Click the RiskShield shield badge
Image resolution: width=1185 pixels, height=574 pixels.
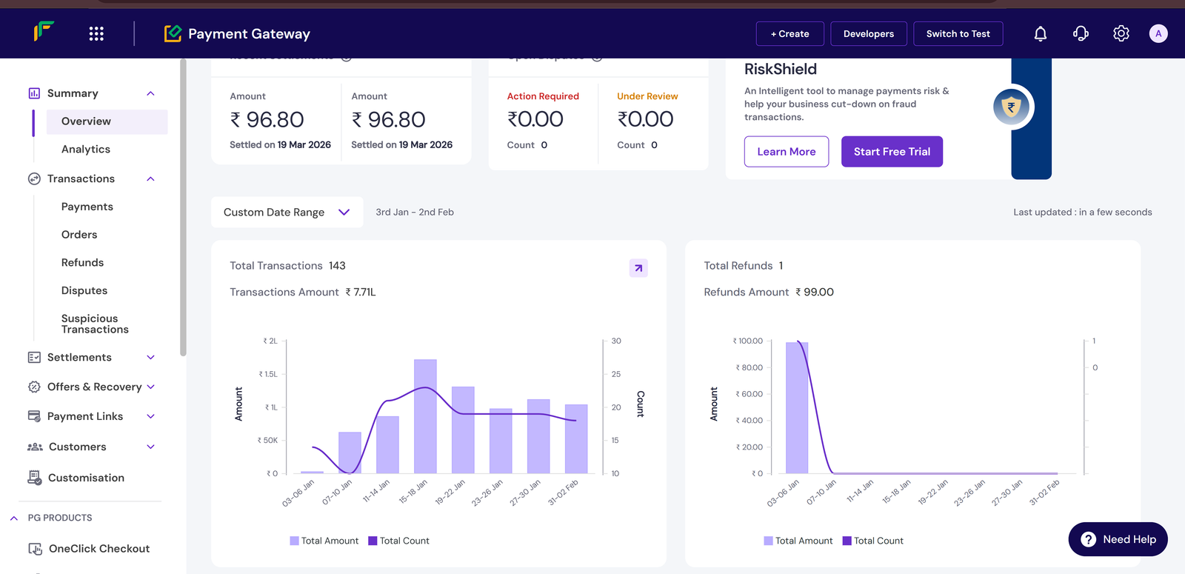coord(1012,108)
